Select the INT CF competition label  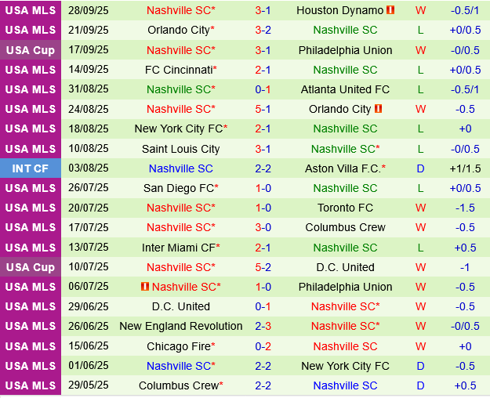coord(31,168)
